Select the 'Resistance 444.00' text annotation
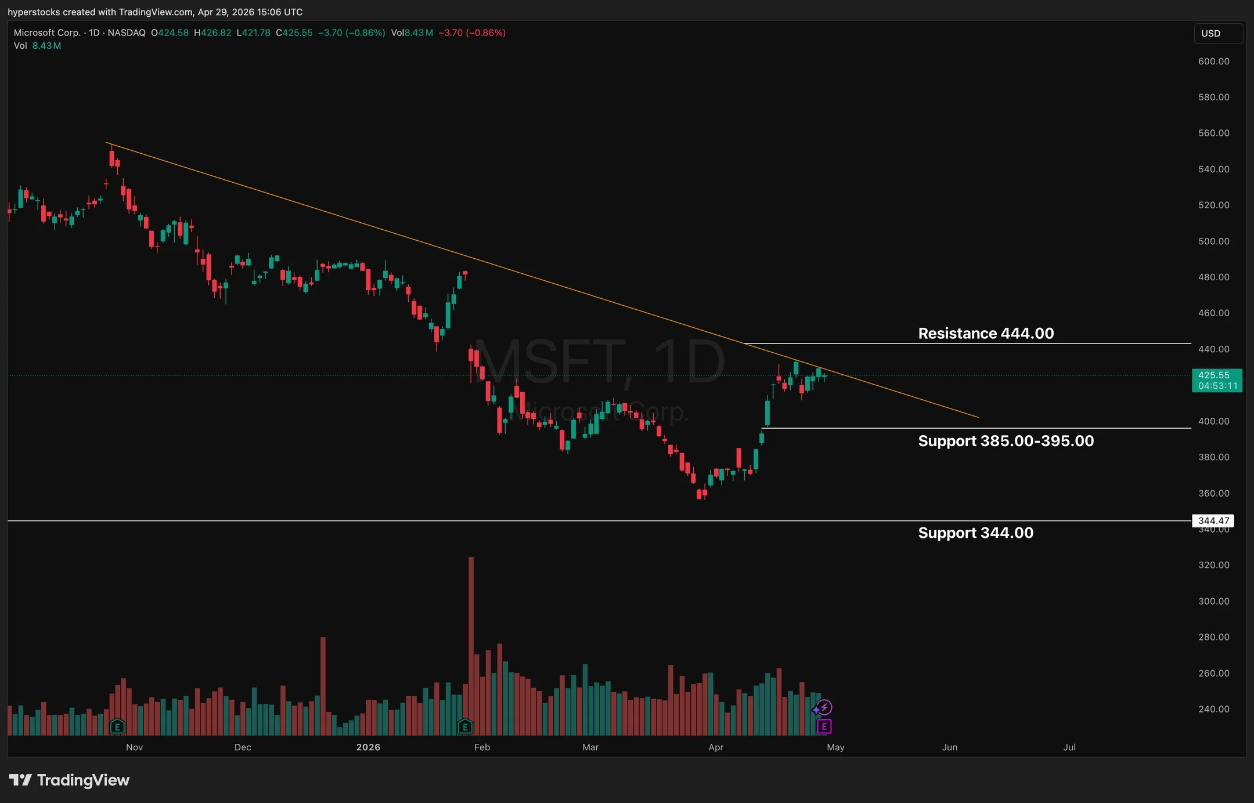 [x=986, y=333]
